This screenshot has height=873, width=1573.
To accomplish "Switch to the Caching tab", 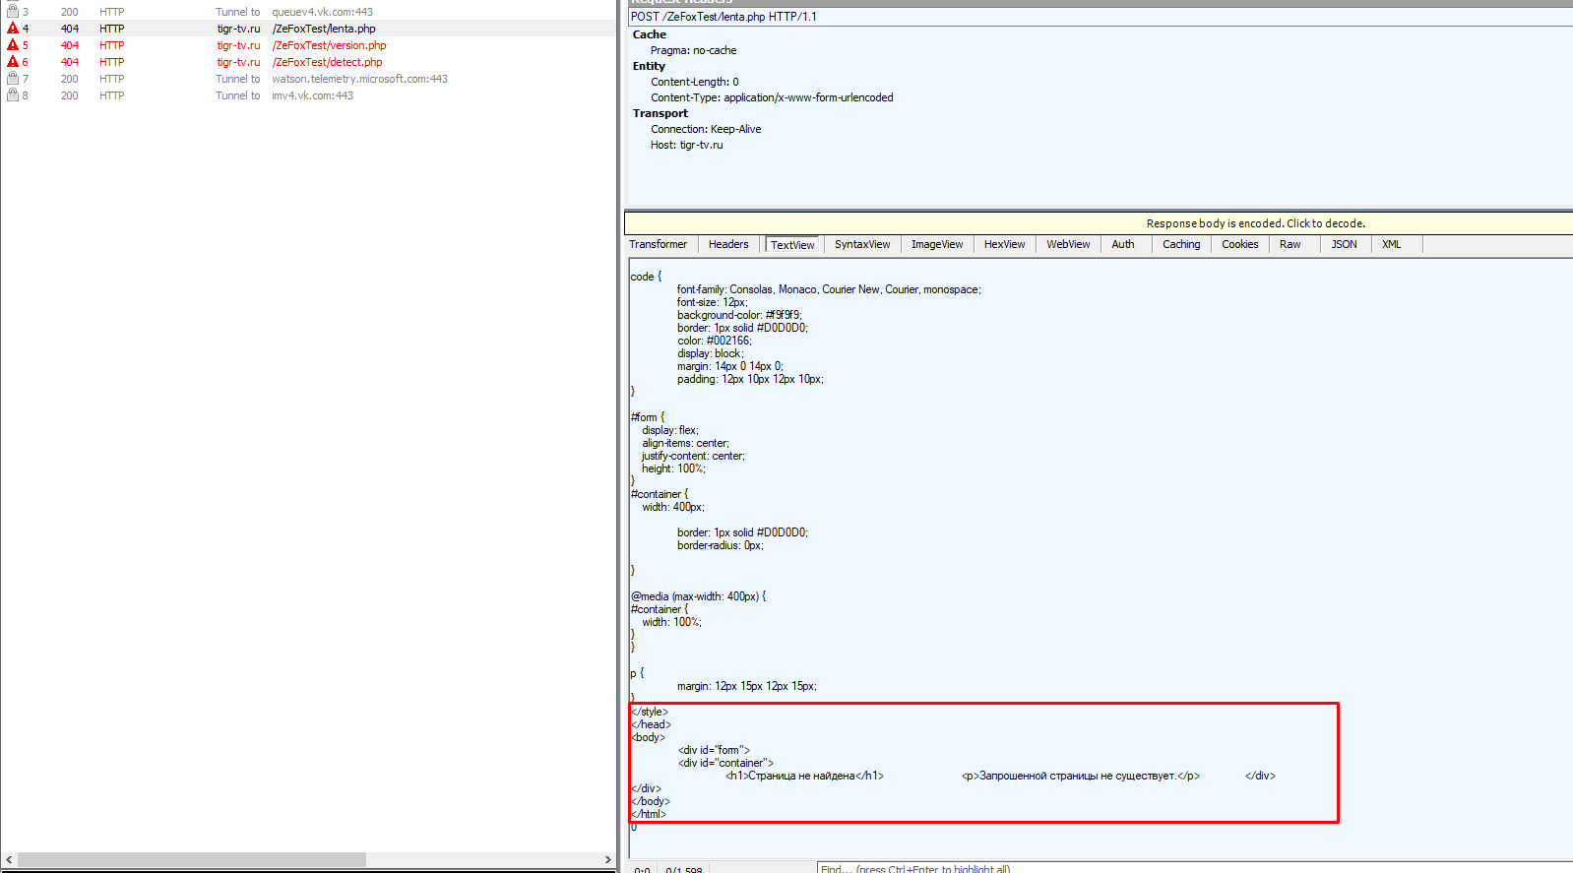I will click(x=1181, y=244).
